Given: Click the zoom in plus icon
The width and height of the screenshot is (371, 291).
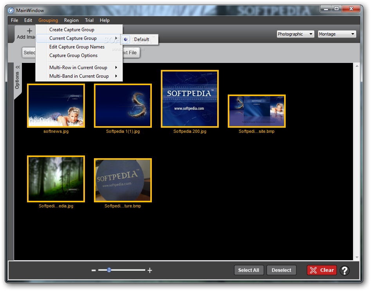Looking at the screenshot, I should [150, 270].
